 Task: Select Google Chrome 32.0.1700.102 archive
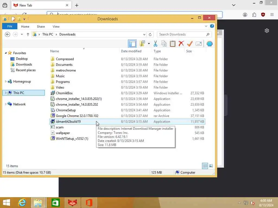pos(77,116)
